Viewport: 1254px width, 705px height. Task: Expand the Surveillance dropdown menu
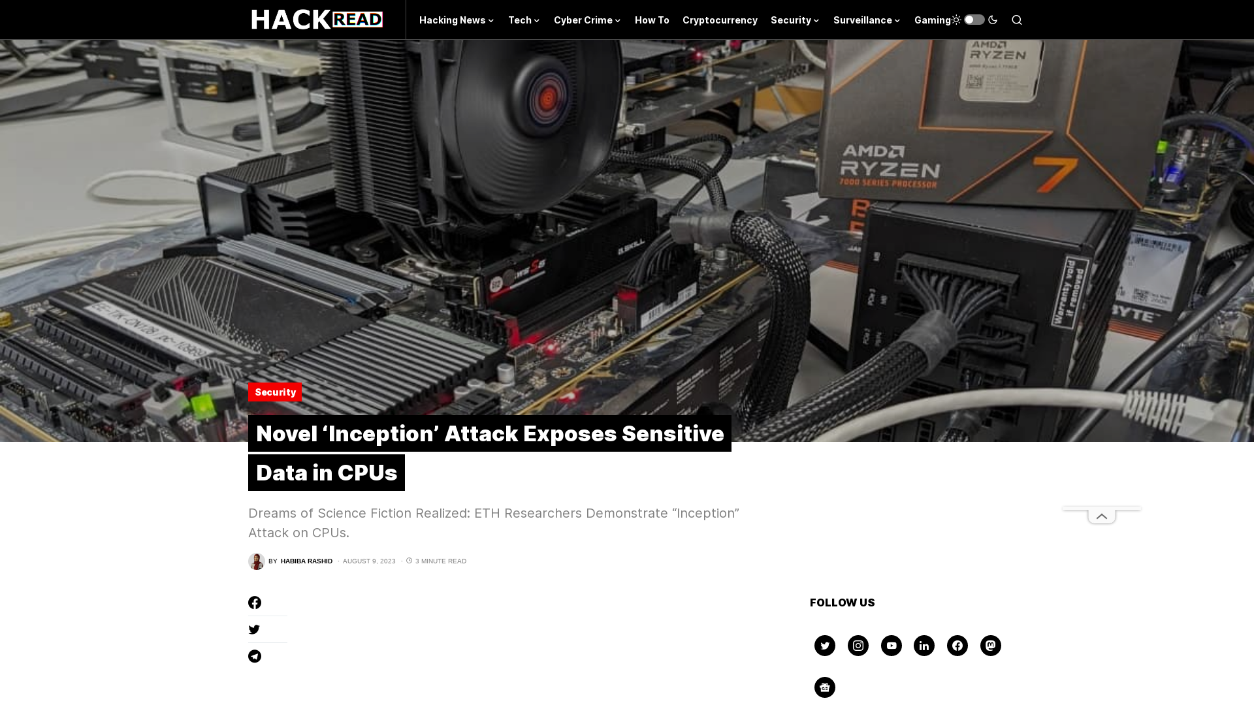point(867,19)
